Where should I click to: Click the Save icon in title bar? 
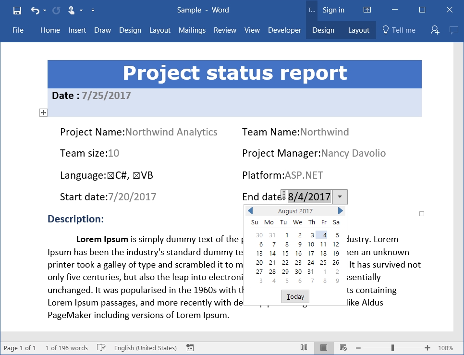(x=17, y=10)
